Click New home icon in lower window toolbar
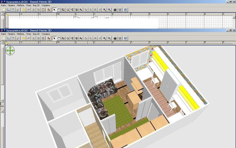 (4, 38)
